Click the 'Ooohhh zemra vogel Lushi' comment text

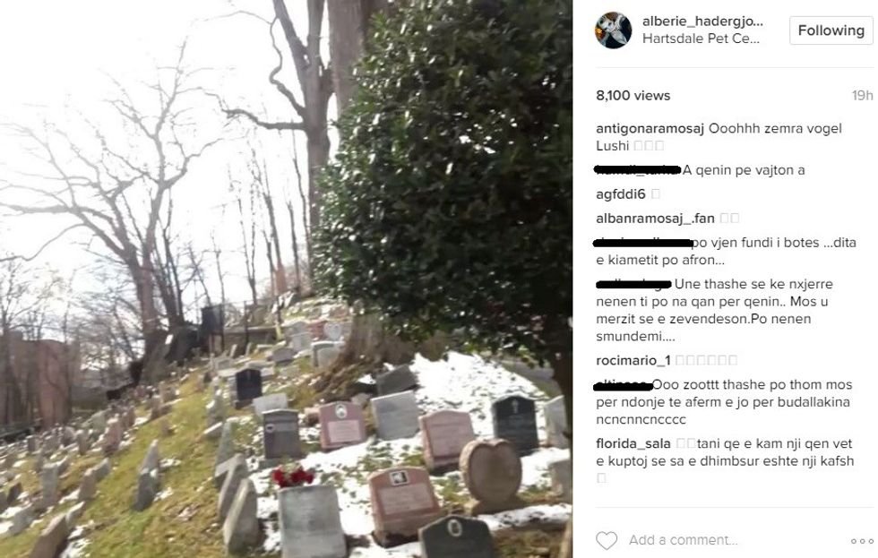[x=719, y=137]
